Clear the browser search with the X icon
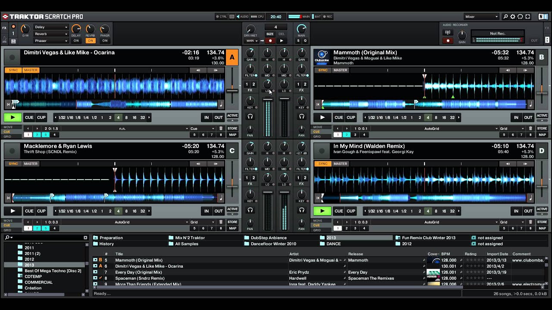Viewport: 552px width, 310px height. point(85,238)
